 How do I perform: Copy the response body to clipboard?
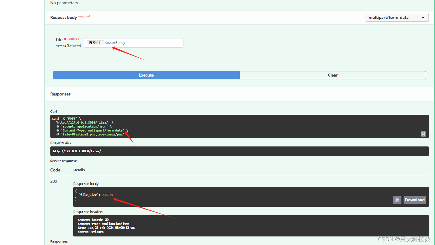(397, 200)
